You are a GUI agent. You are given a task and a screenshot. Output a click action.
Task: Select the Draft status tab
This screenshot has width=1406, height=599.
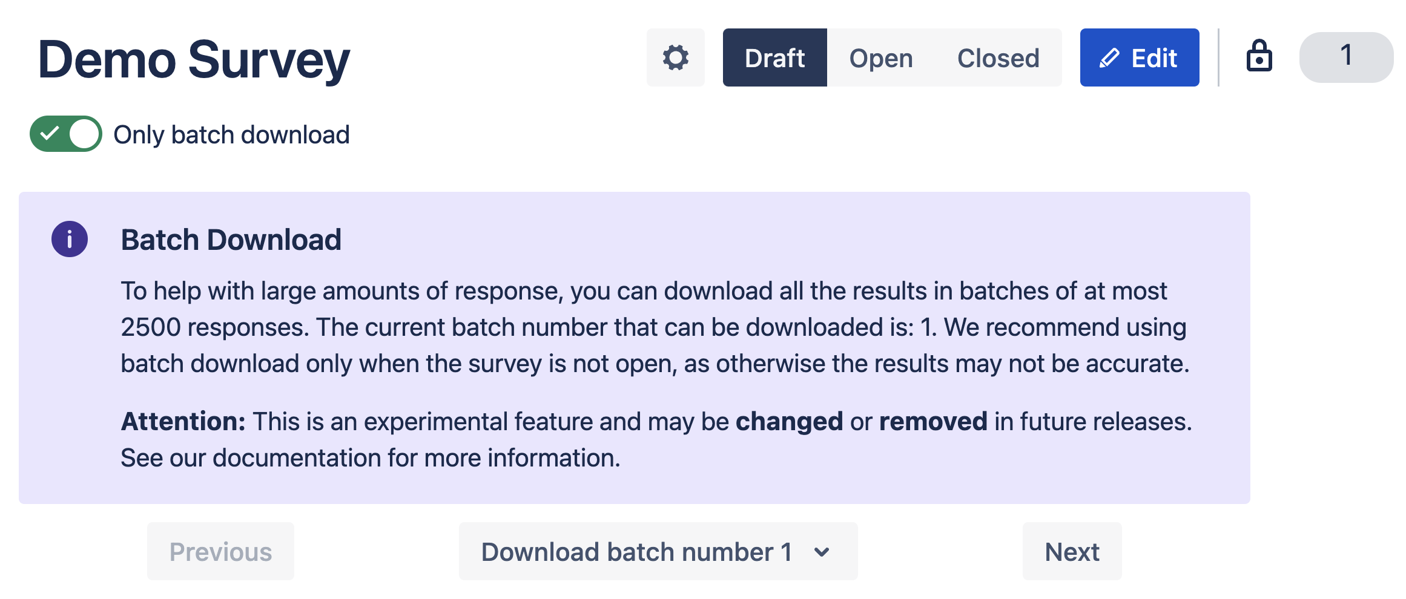coord(774,58)
